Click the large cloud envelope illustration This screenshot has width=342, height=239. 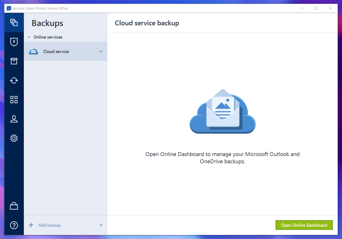[x=223, y=111]
